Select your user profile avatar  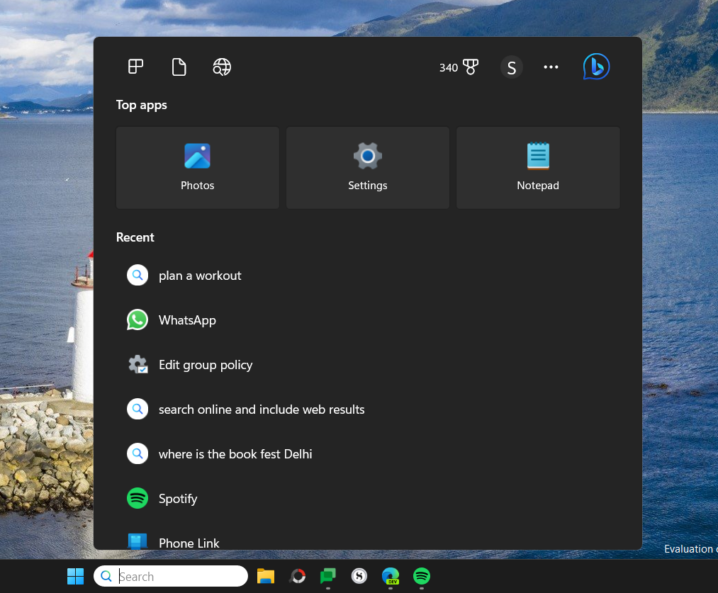click(x=512, y=67)
